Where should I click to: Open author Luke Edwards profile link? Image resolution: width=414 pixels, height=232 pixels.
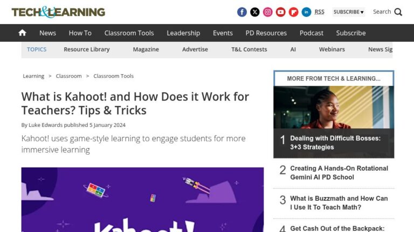point(45,125)
